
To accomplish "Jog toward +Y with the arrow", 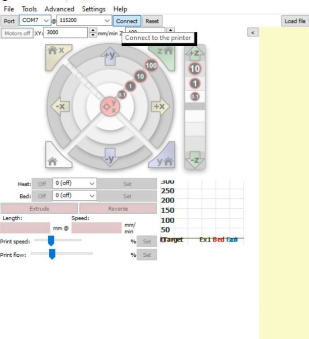I will pos(110,56).
